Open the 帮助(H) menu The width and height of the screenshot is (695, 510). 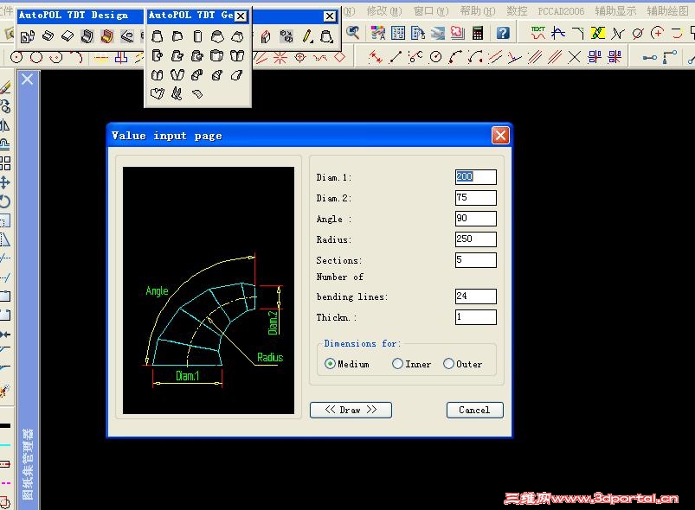pos(478,11)
